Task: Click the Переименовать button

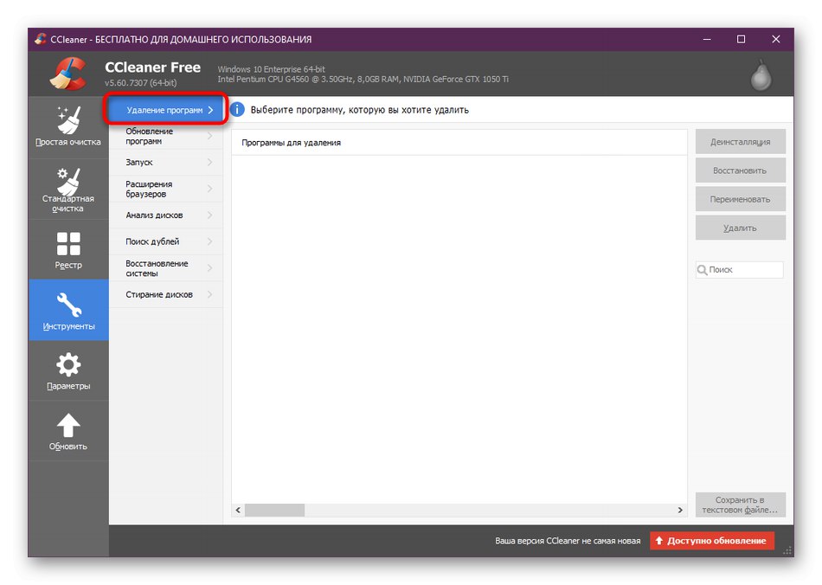Action: [740, 199]
